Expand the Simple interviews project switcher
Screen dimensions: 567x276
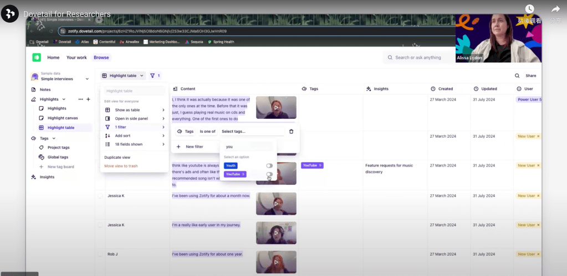click(87, 79)
